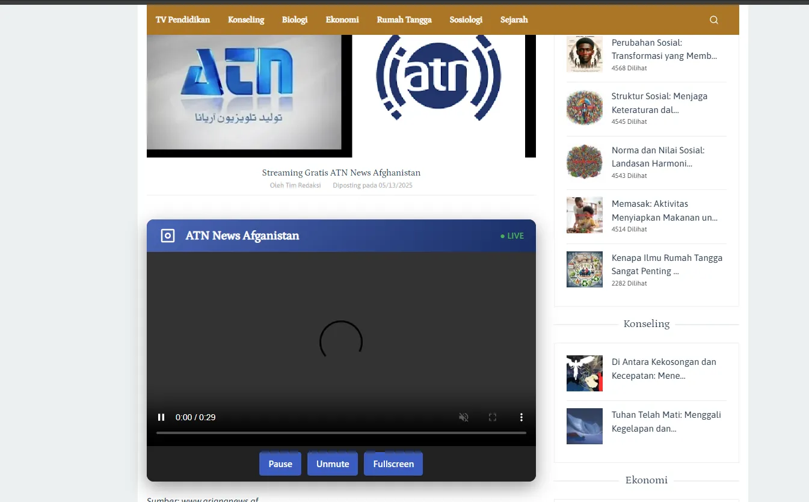Image resolution: width=809 pixels, height=502 pixels.
Task: Click Streaming Gratis ATN News Afghanistan title
Action: (341, 173)
